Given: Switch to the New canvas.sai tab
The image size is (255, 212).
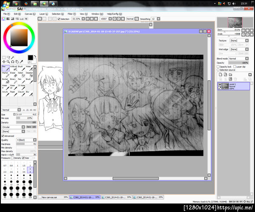Looking at the screenshot, I should click(53, 197).
